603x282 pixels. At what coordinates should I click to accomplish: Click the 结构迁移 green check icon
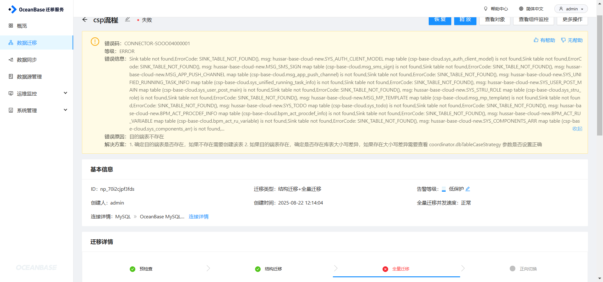(x=258, y=269)
